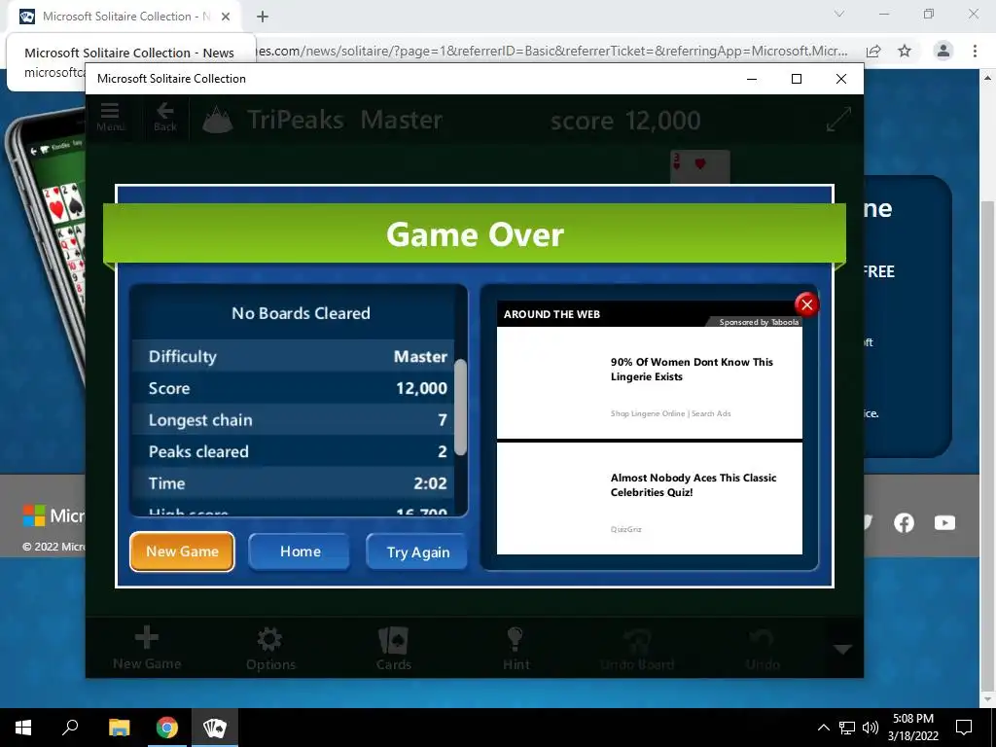
Task: Open a new Chrome tab
Action: click(x=263, y=17)
